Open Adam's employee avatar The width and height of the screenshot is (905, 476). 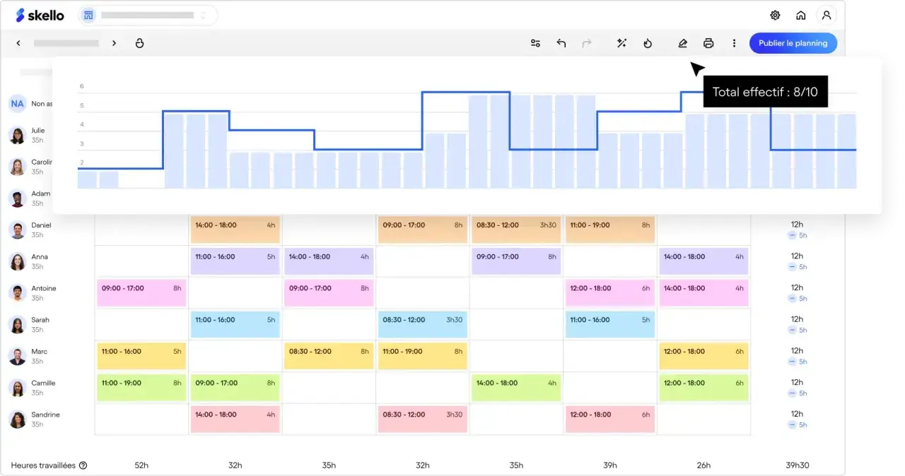coord(18,198)
